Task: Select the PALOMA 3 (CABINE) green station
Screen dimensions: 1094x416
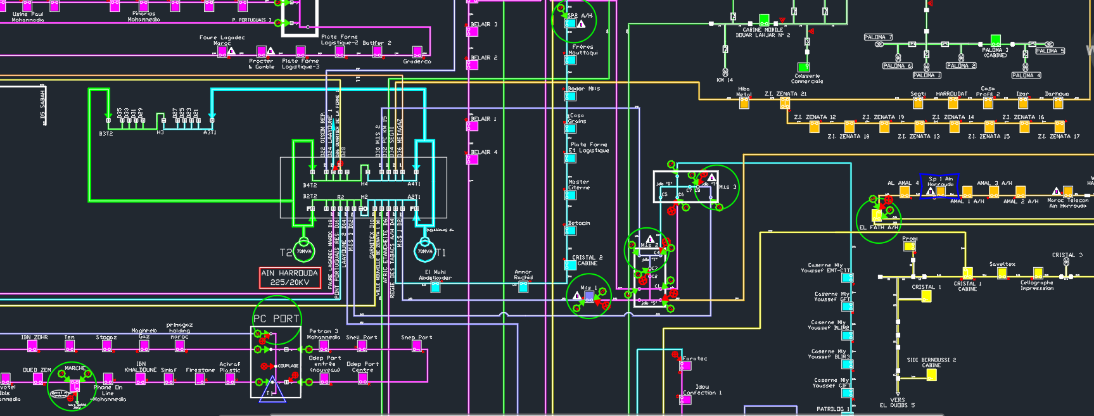Action: coord(996,41)
